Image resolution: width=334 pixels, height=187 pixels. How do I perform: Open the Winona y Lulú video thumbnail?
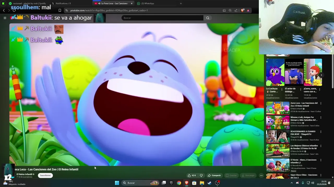278,122
